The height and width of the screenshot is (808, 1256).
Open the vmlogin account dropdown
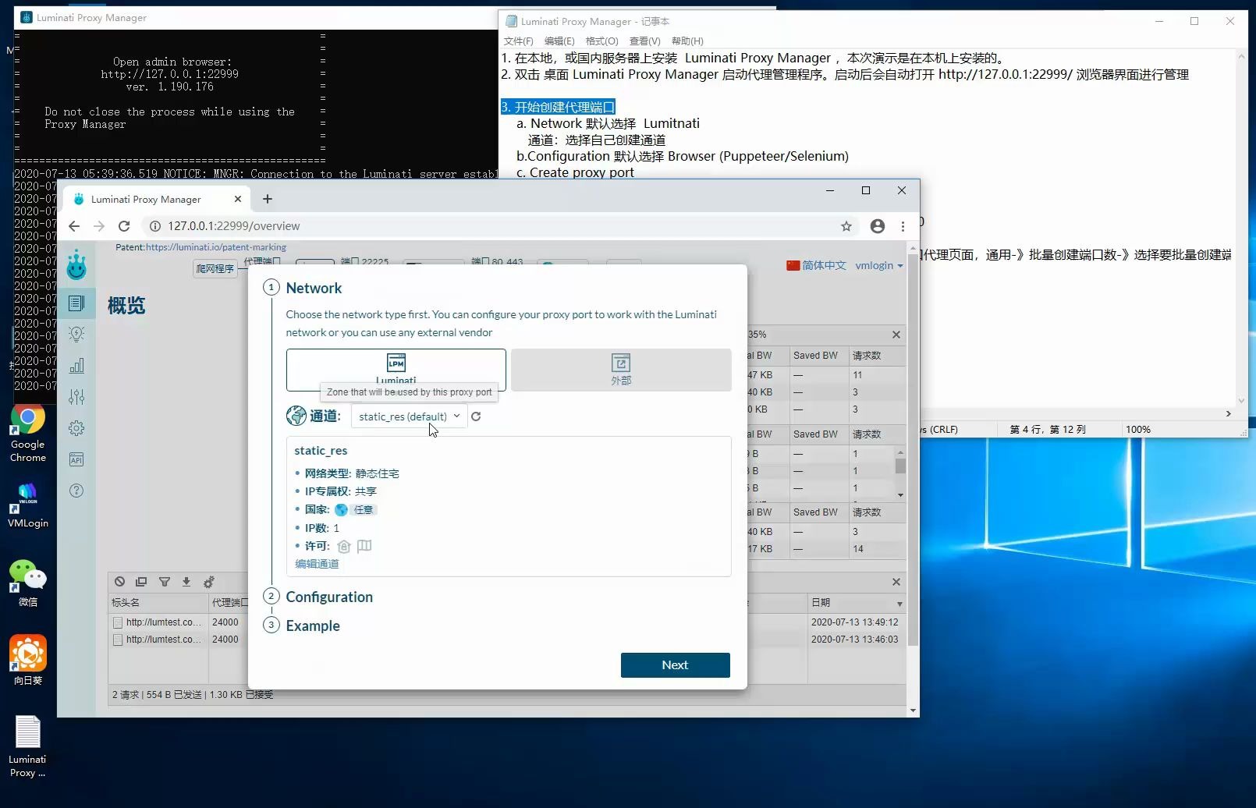pyautogui.click(x=879, y=265)
